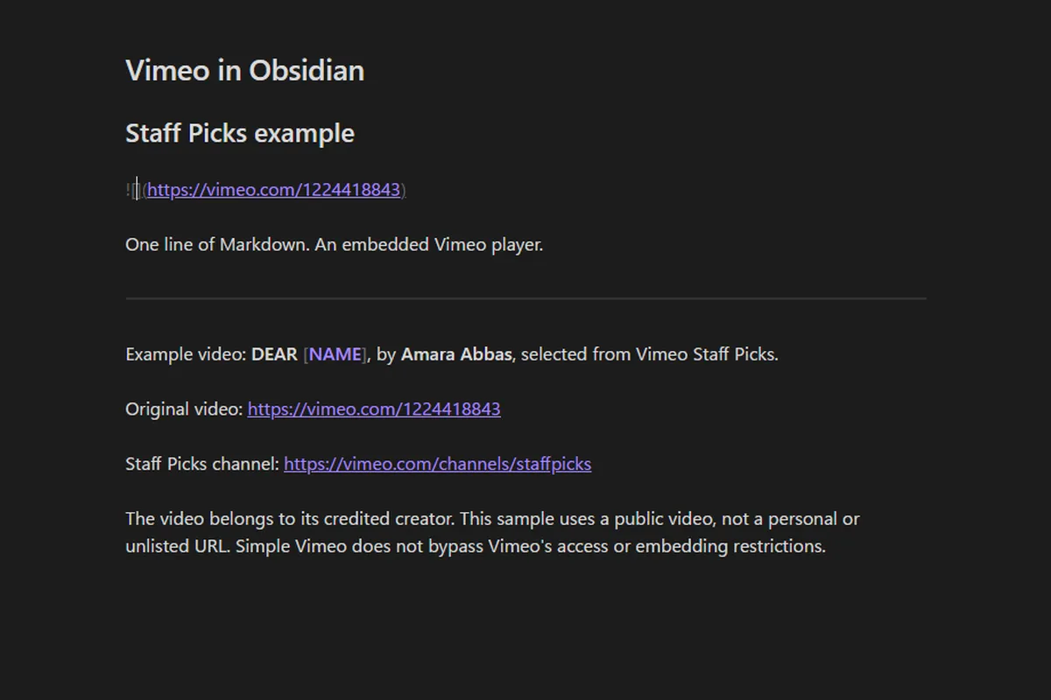Open the vimeo.com/1224418843 link in the embed line
The width and height of the screenshot is (1051, 700).
coord(273,189)
